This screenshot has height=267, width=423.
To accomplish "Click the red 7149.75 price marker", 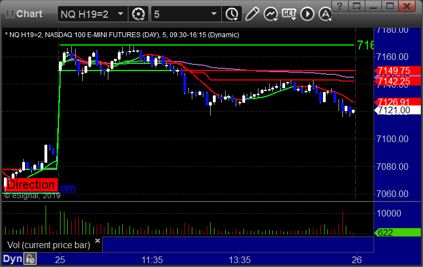I will click(394, 70).
